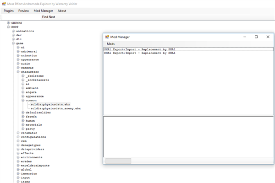Open the Mods menu in Mod Manager
275x183 pixels.
(x=110, y=44)
